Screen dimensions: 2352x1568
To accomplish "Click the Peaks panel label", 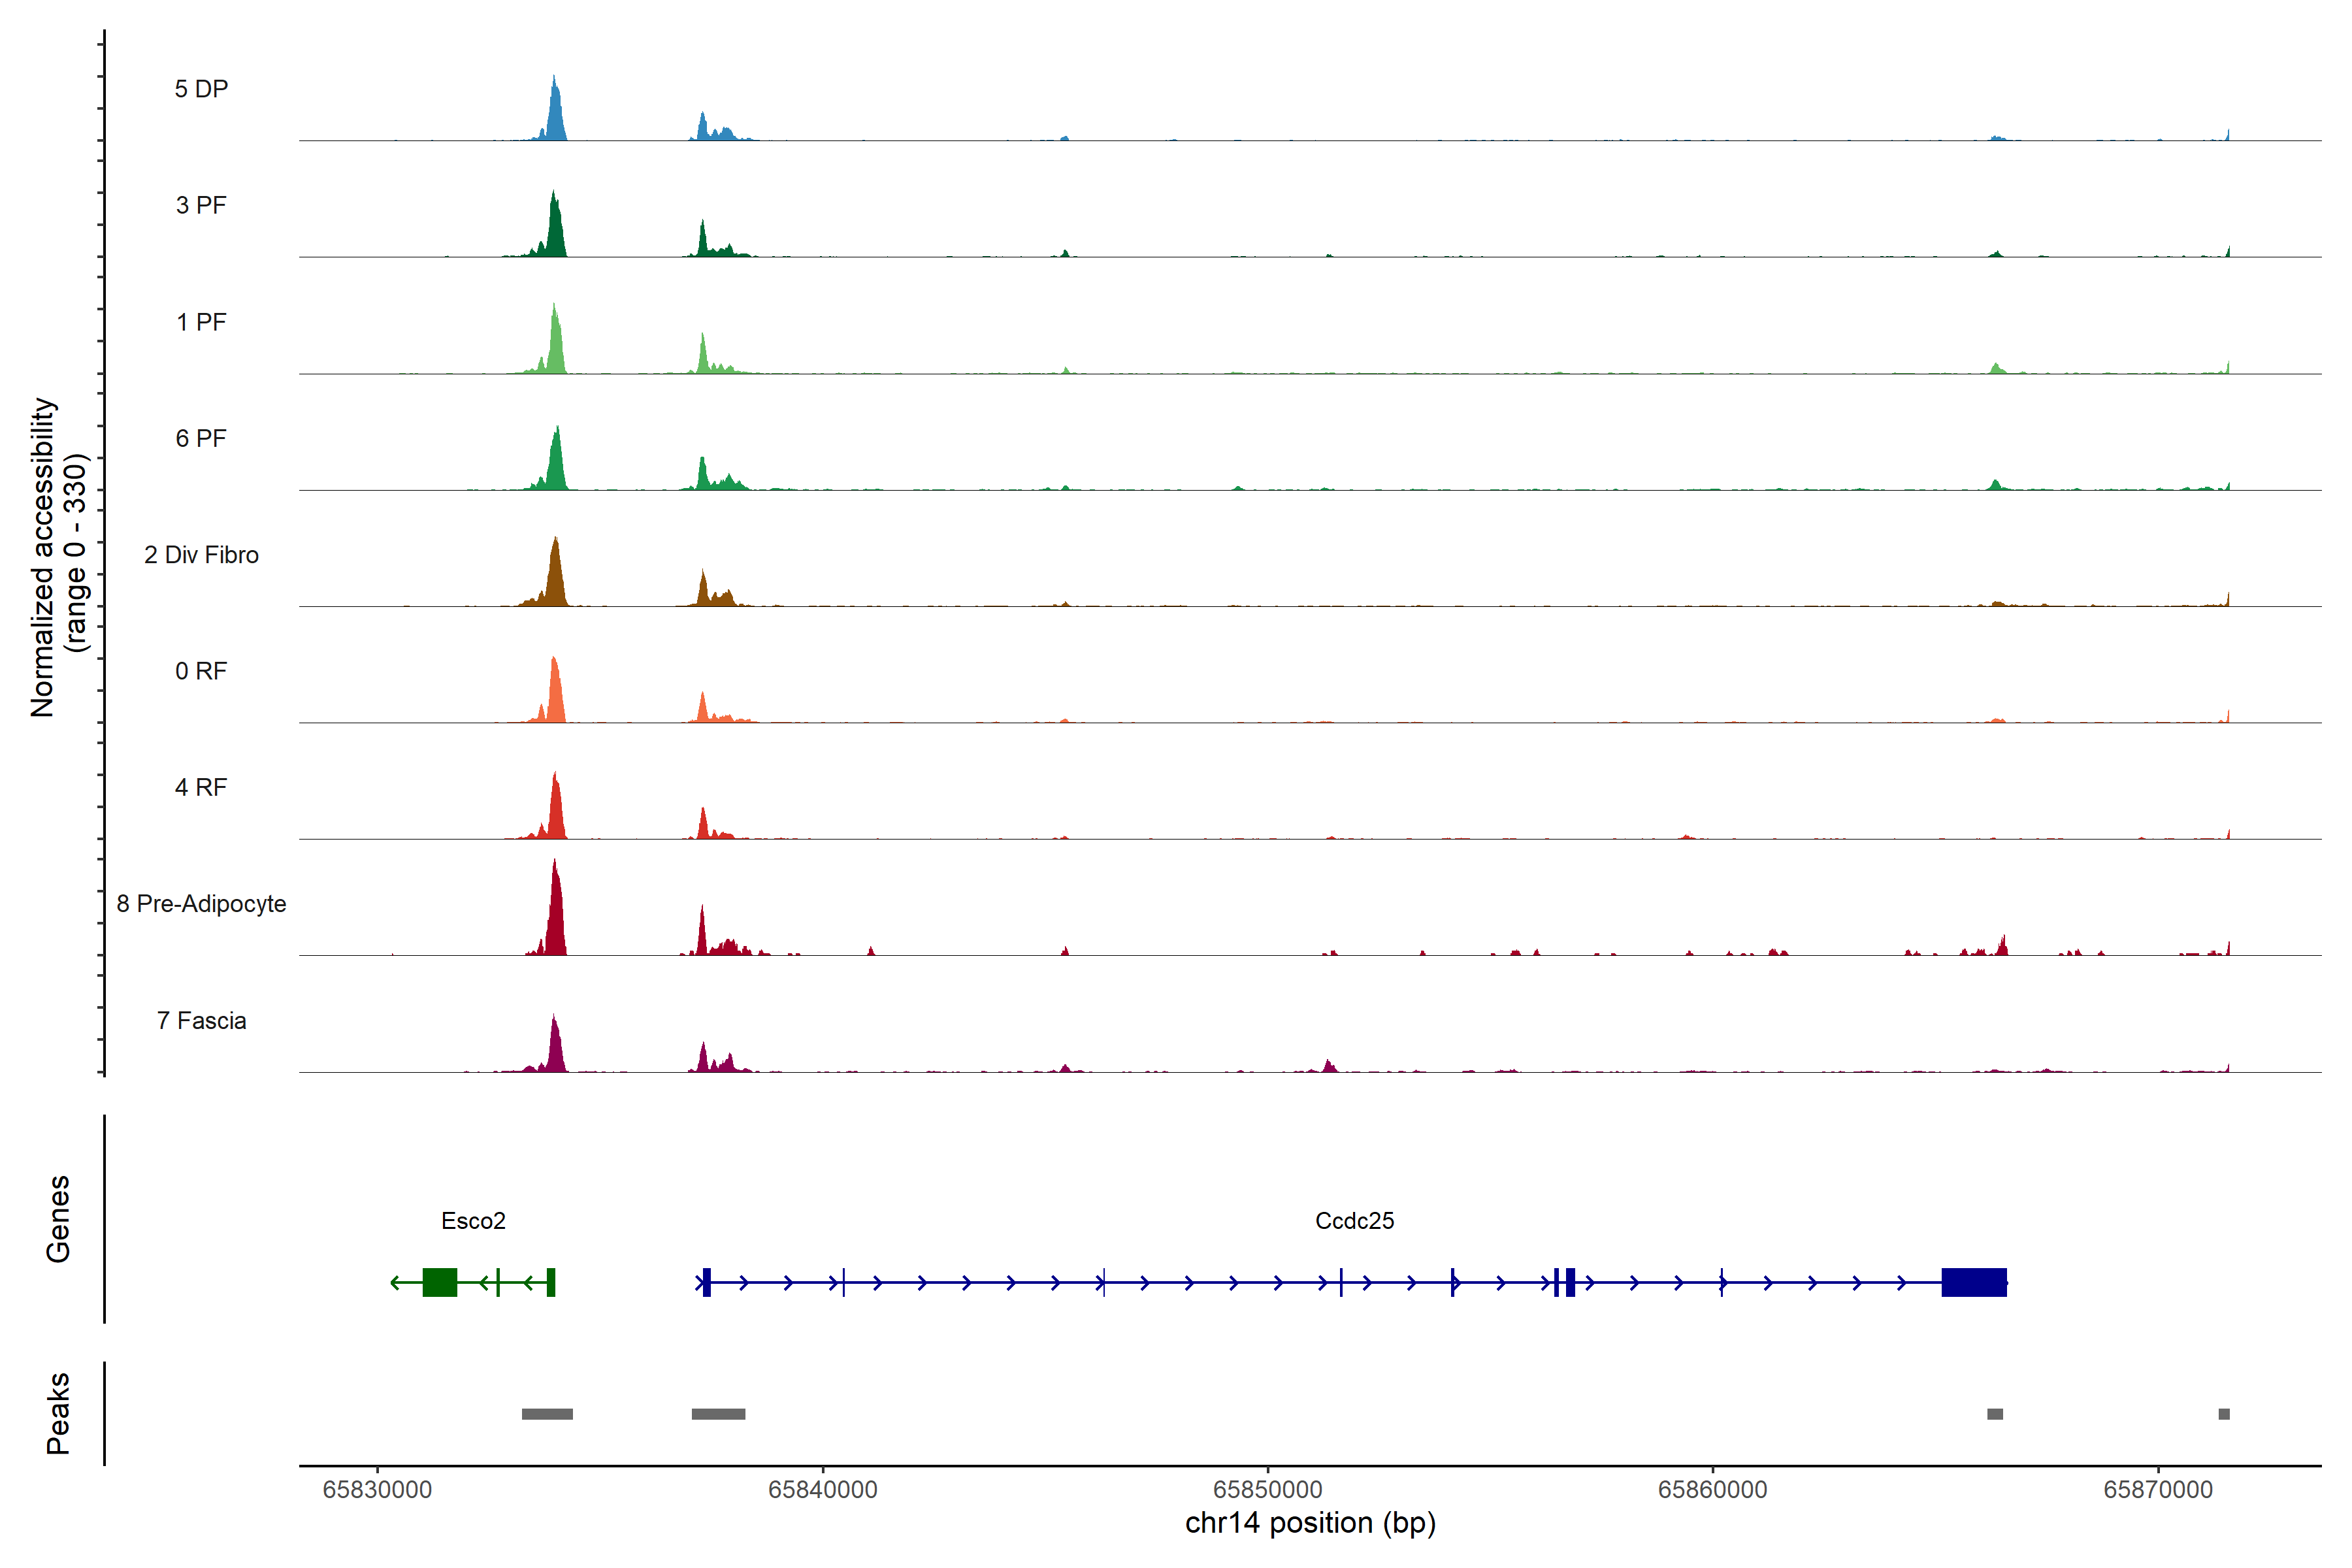I will tap(58, 1413).
